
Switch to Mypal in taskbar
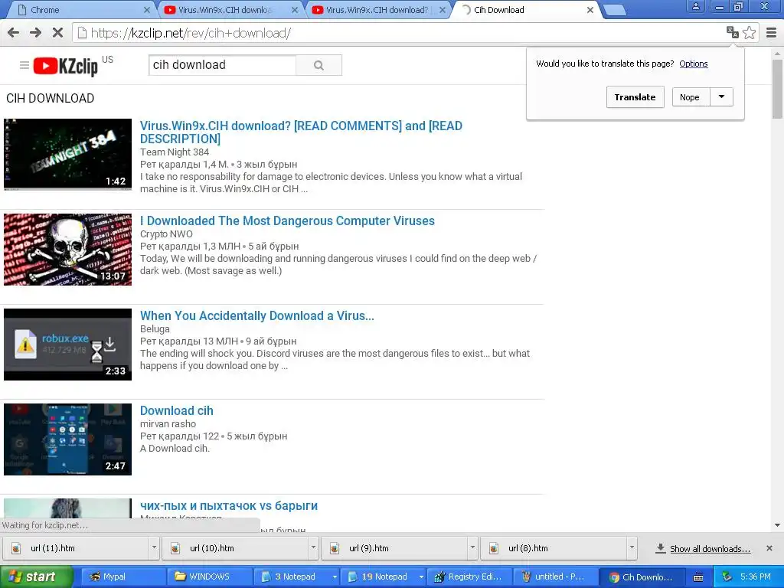point(123,577)
